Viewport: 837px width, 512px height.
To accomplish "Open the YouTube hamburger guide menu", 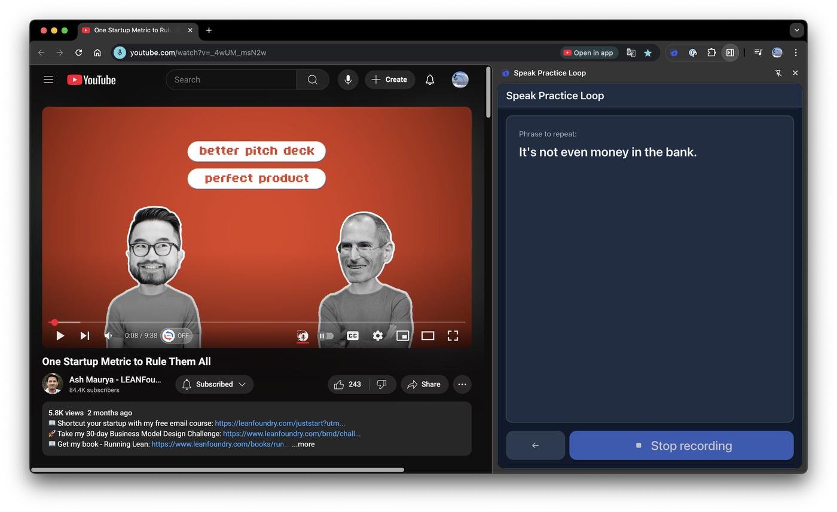I will tap(48, 79).
